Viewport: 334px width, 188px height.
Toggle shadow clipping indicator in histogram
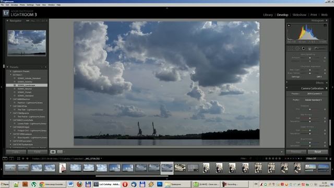coord(289,26)
